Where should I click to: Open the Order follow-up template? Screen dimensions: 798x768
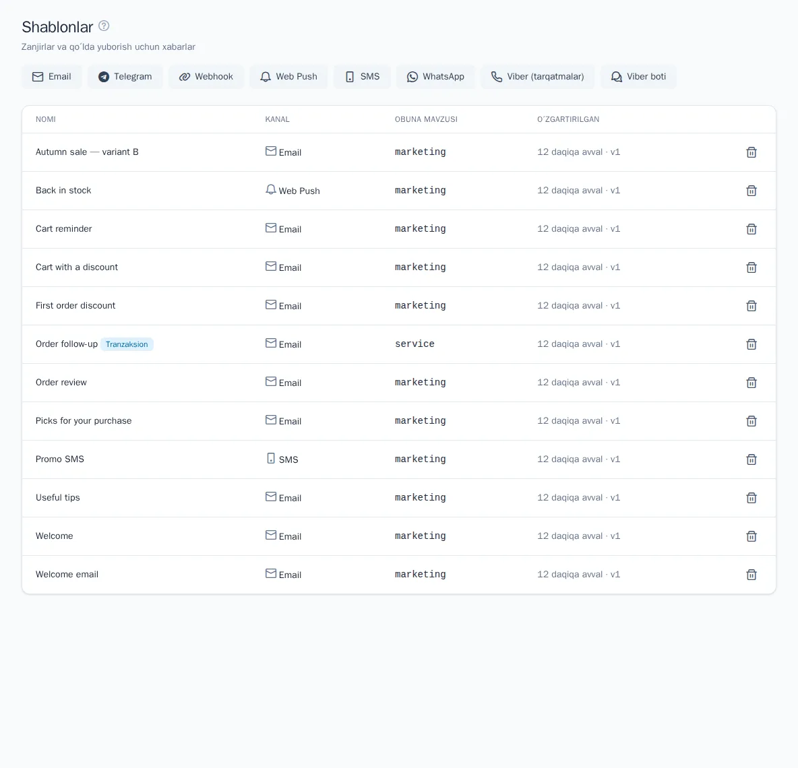[67, 344]
